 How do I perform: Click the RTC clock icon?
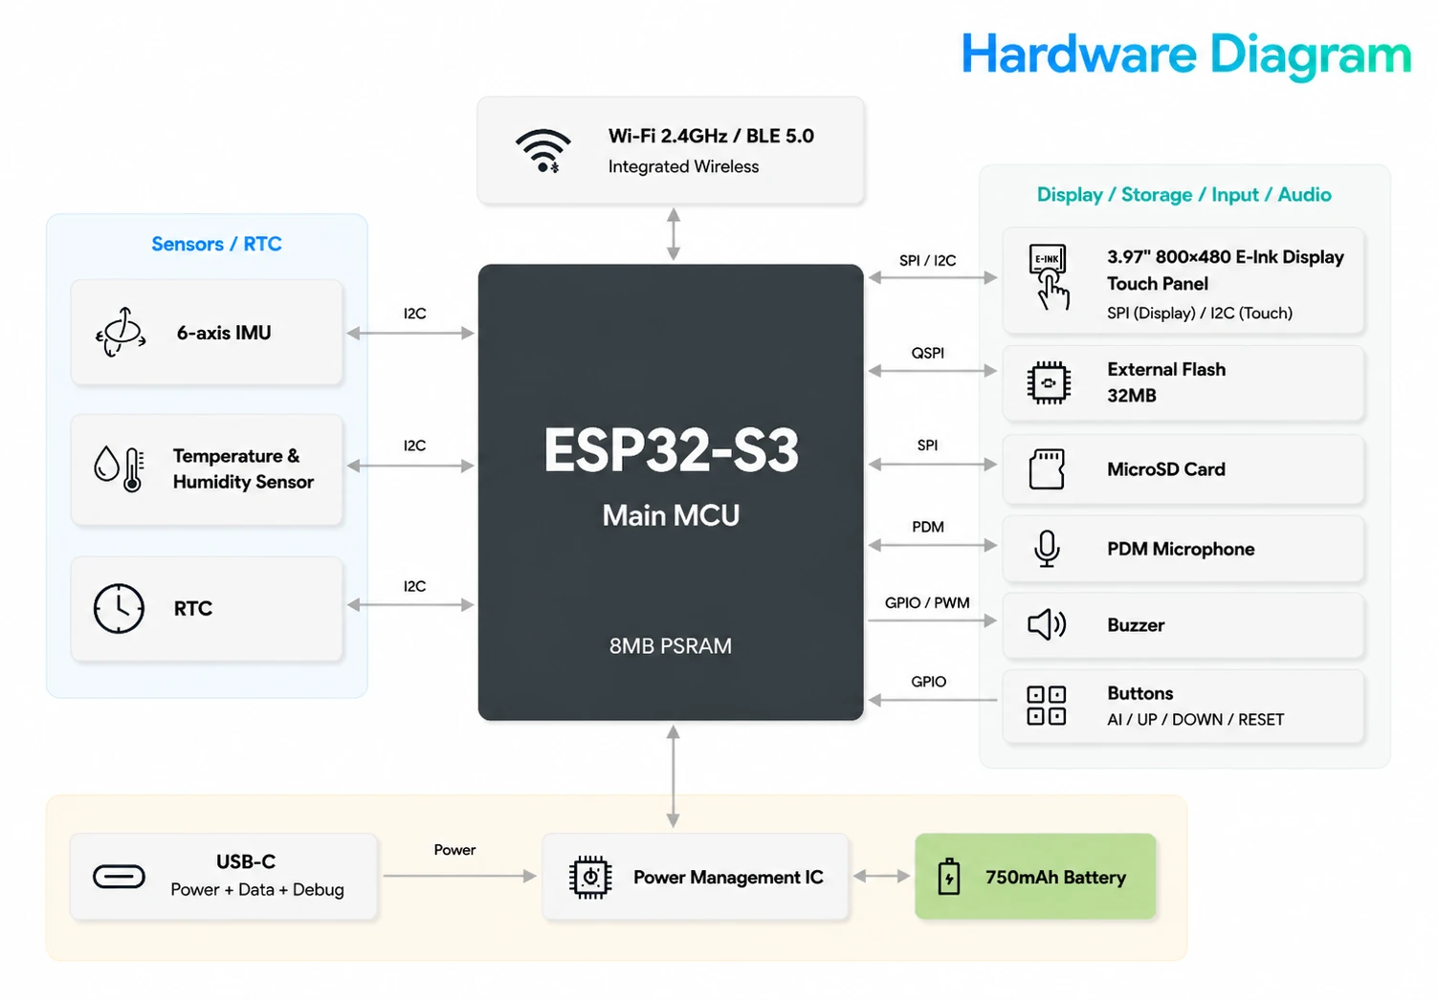click(119, 608)
